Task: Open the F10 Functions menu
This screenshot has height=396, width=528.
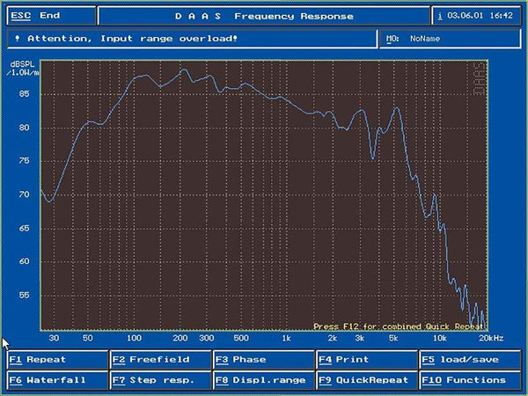Action: [469, 380]
